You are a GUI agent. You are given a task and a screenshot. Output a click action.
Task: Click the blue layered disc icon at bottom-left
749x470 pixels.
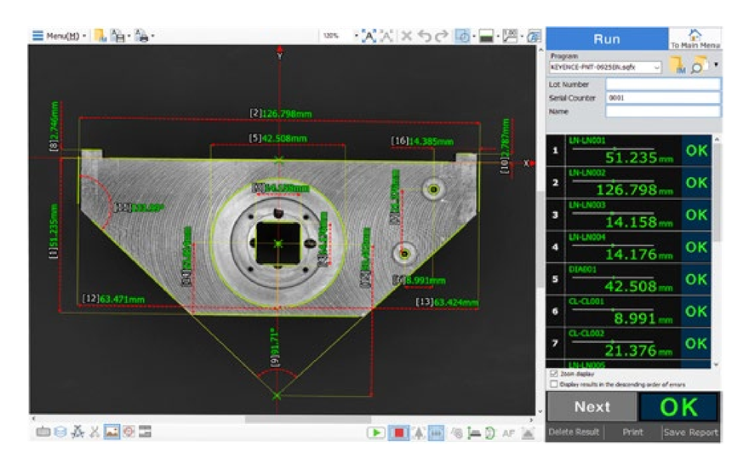[60, 432]
